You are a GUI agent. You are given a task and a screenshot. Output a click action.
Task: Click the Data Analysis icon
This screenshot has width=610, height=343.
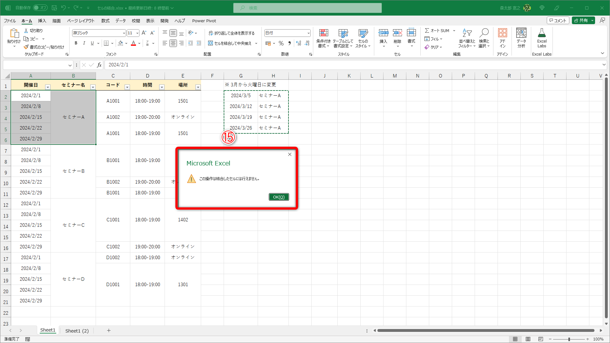pos(521,33)
